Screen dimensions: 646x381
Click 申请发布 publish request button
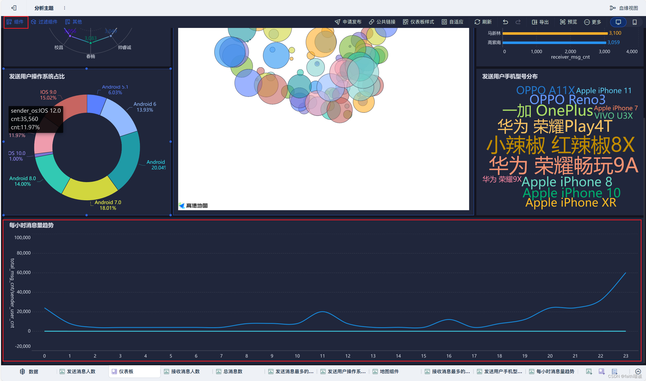[348, 22]
